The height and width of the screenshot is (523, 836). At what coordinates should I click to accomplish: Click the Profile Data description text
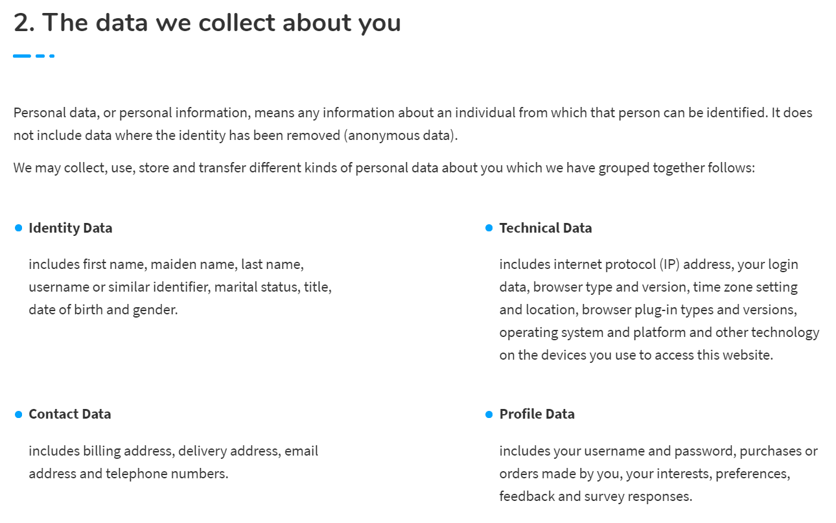658,474
